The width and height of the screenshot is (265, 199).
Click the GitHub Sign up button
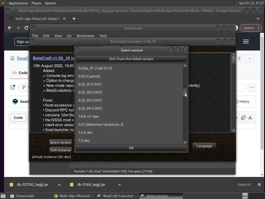(x=22, y=42)
